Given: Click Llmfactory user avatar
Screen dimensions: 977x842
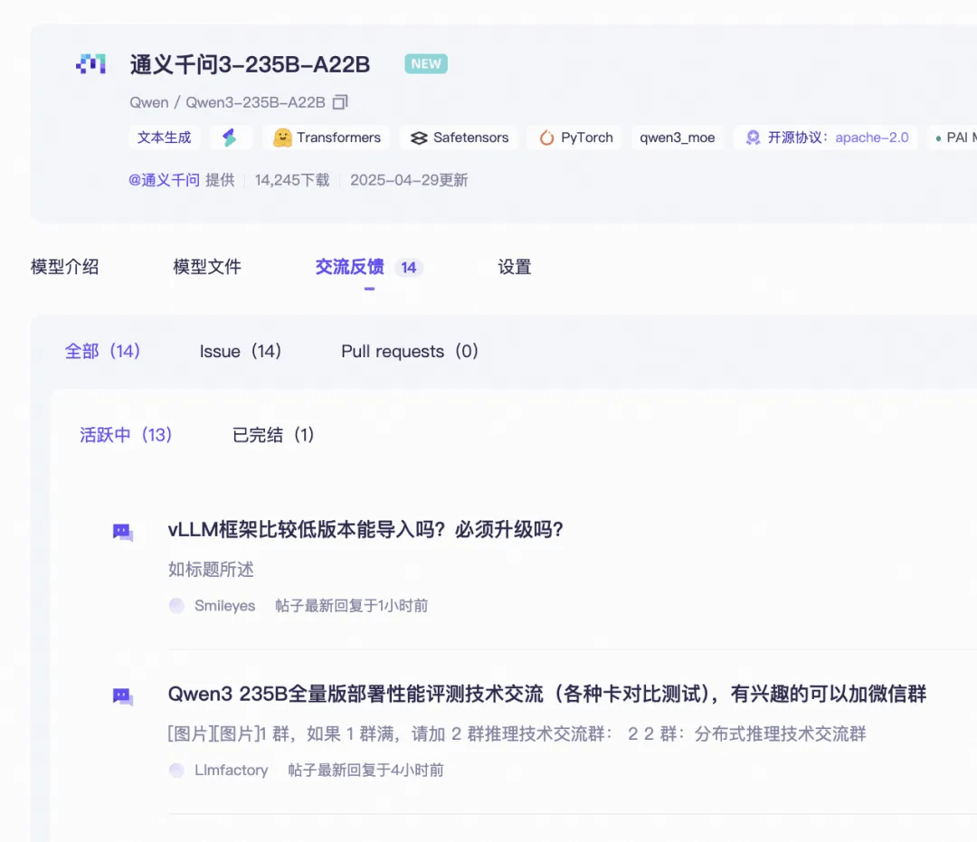Looking at the screenshot, I should coord(176,771).
